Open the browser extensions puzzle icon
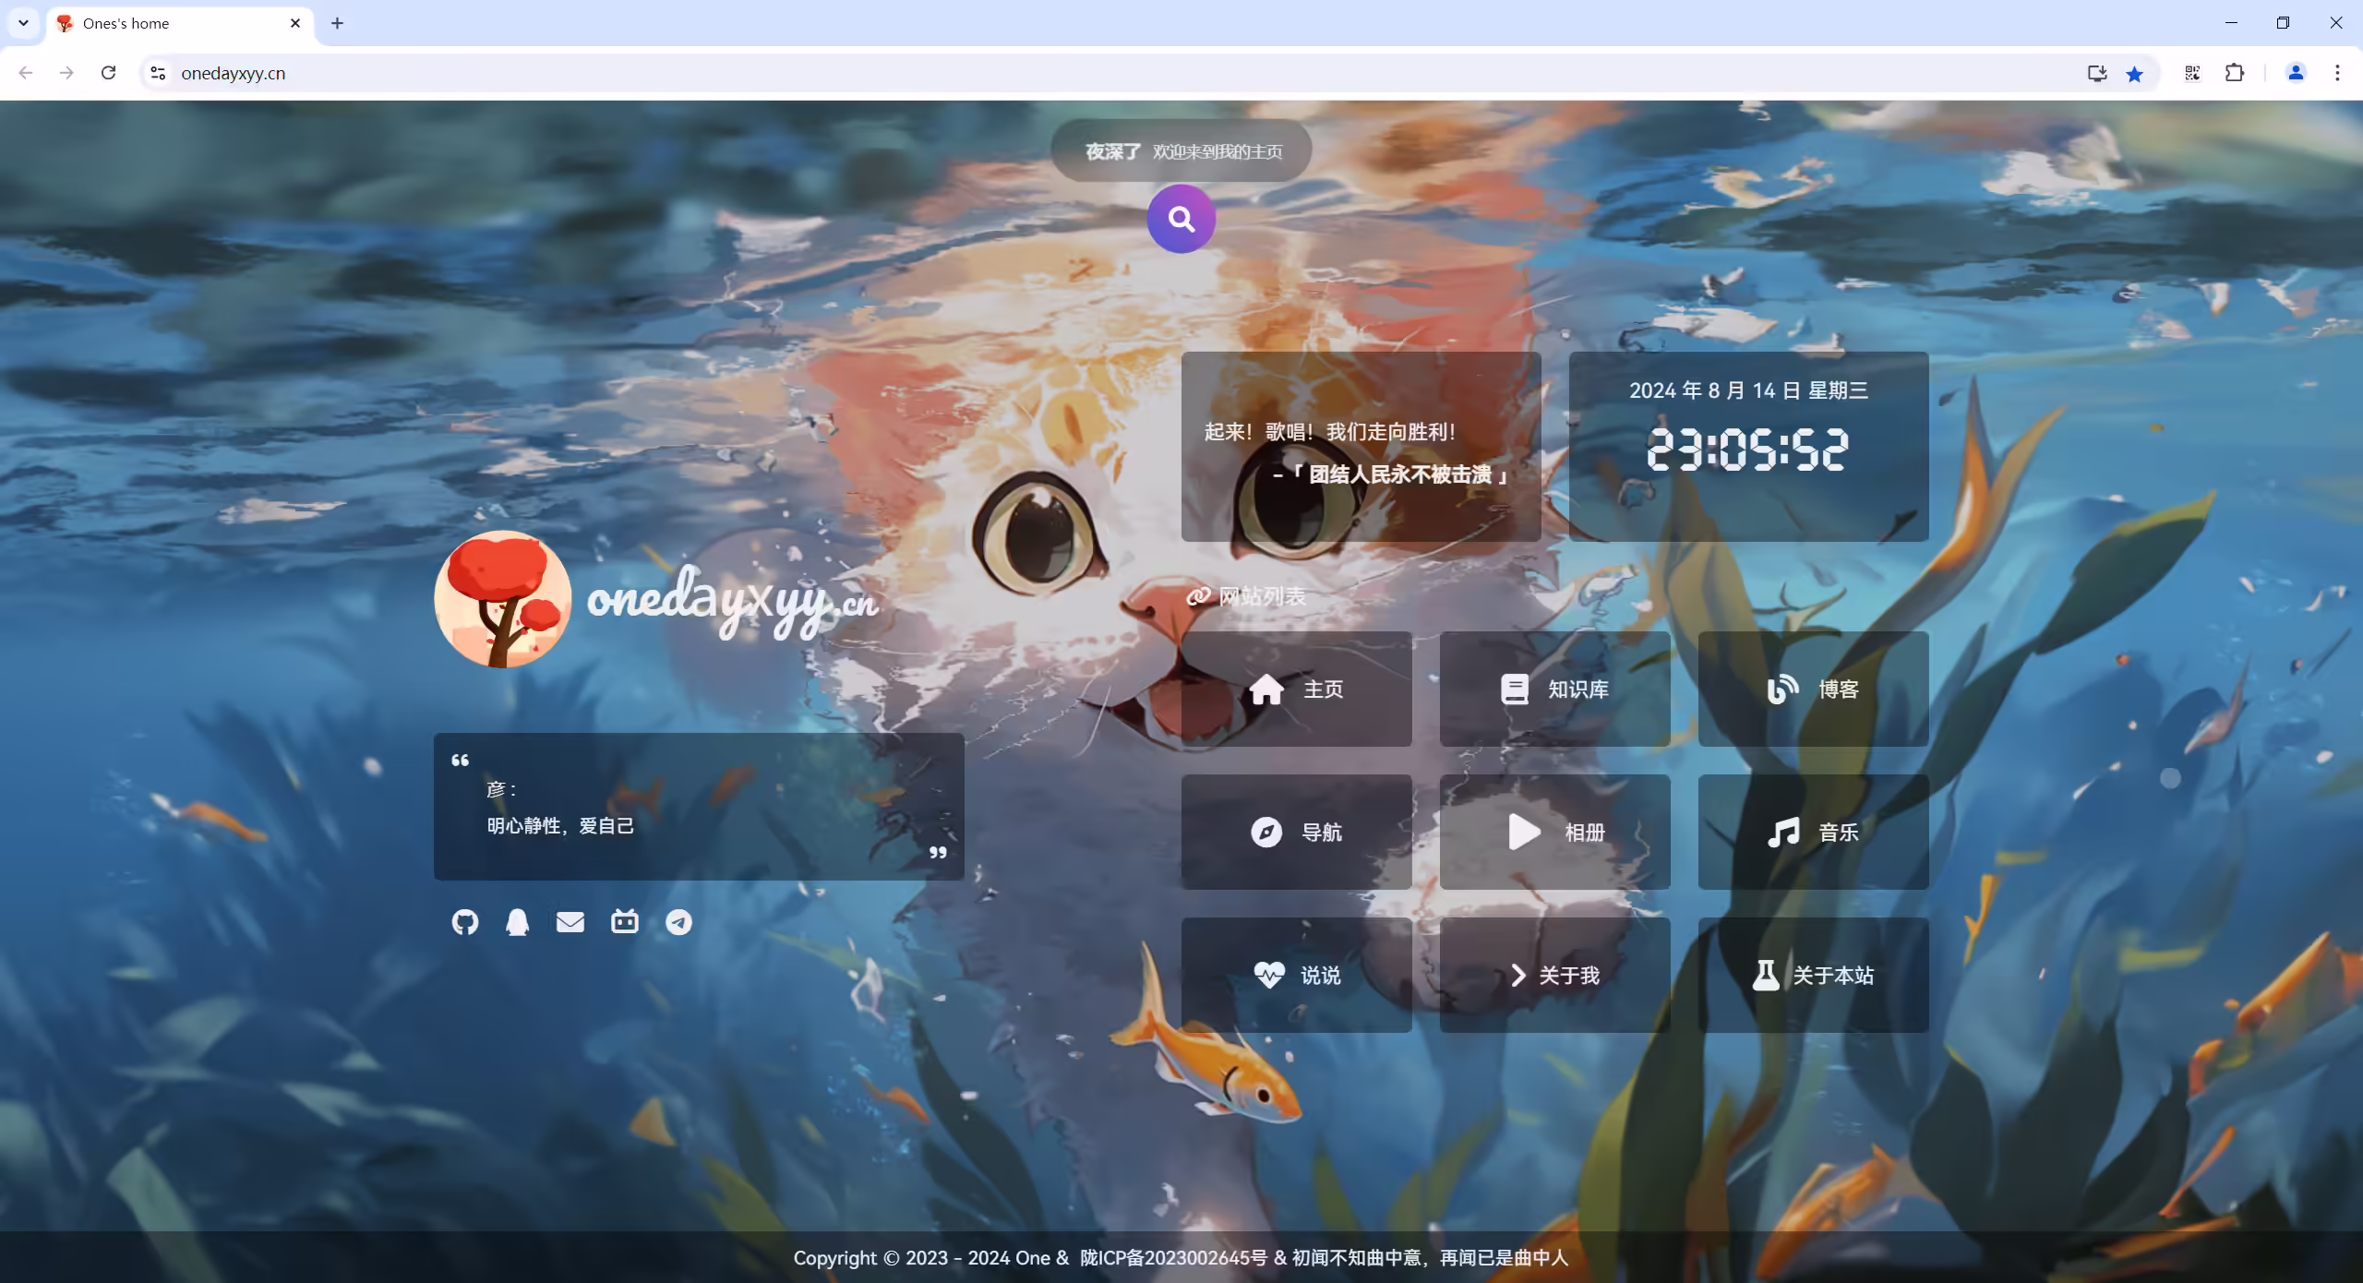2363x1283 pixels. 2235,73
